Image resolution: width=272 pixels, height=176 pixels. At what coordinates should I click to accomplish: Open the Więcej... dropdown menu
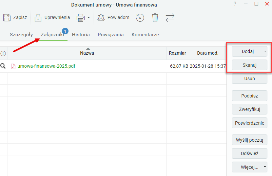[249, 167]
